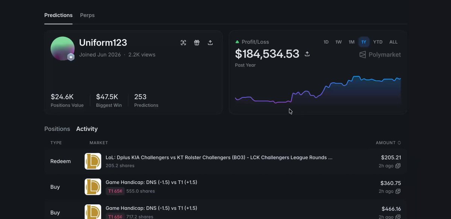Click the $184,534.53 profit amount
The image size is (451, 219).
pyautogui.click(x=267, y=54)
